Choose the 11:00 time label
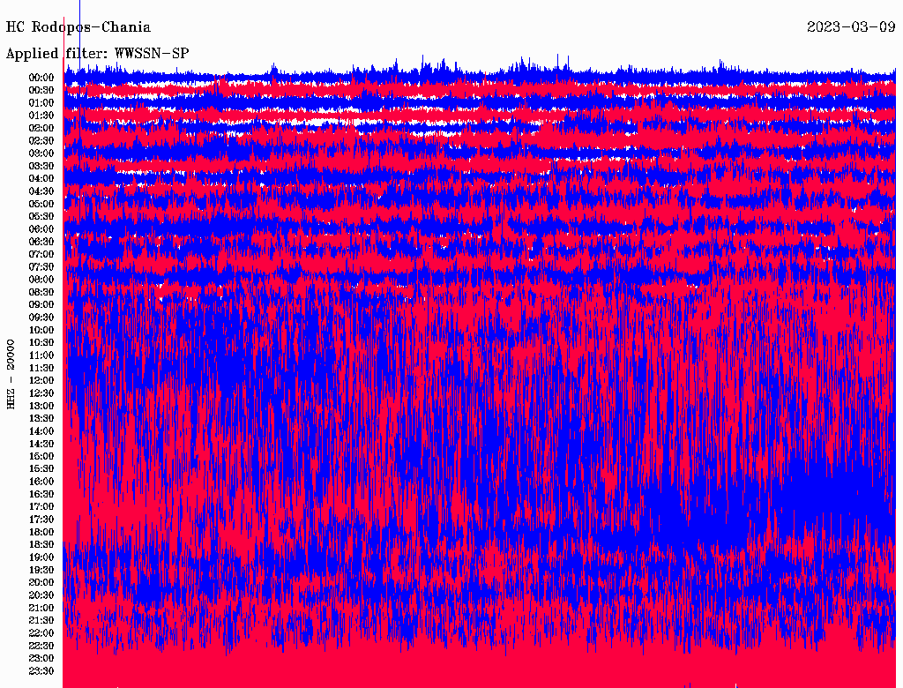Image resolution: width=903 pixels, height=688 pixels. pyautogui.click(x=41, y=355)
